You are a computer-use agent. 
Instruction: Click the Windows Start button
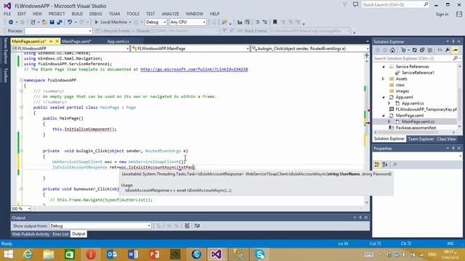(x=8, y=254)
